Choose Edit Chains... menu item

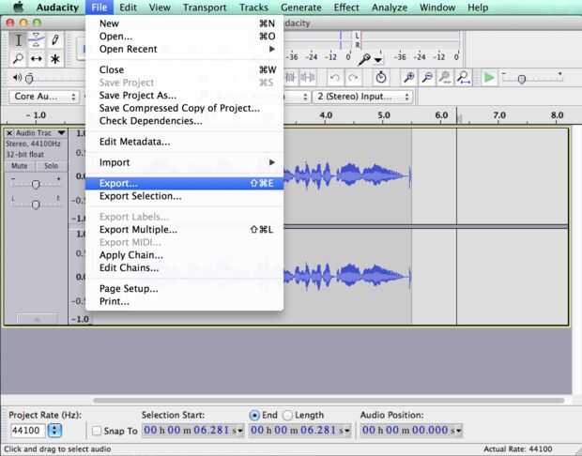pos(184,268)
